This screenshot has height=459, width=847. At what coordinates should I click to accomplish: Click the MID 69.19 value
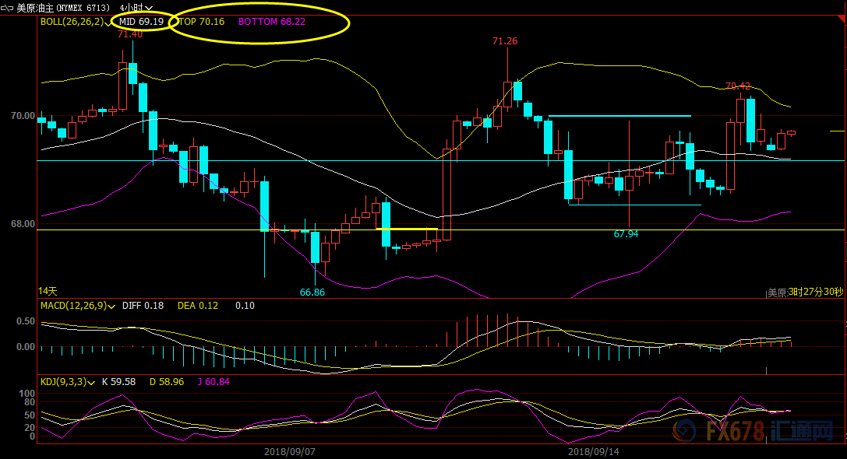point(142,22)
